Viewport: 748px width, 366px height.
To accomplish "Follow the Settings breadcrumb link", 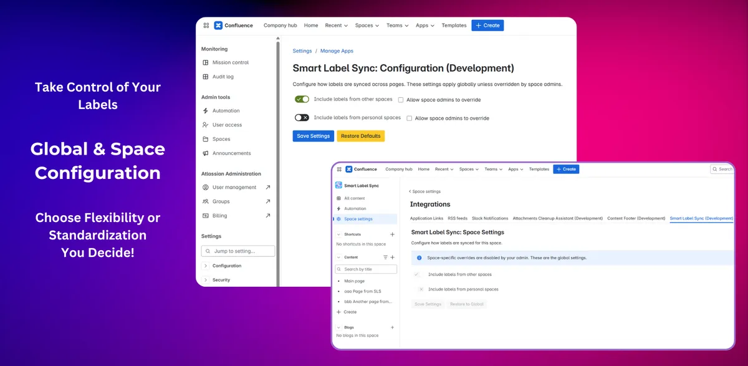I will (302, 51).
